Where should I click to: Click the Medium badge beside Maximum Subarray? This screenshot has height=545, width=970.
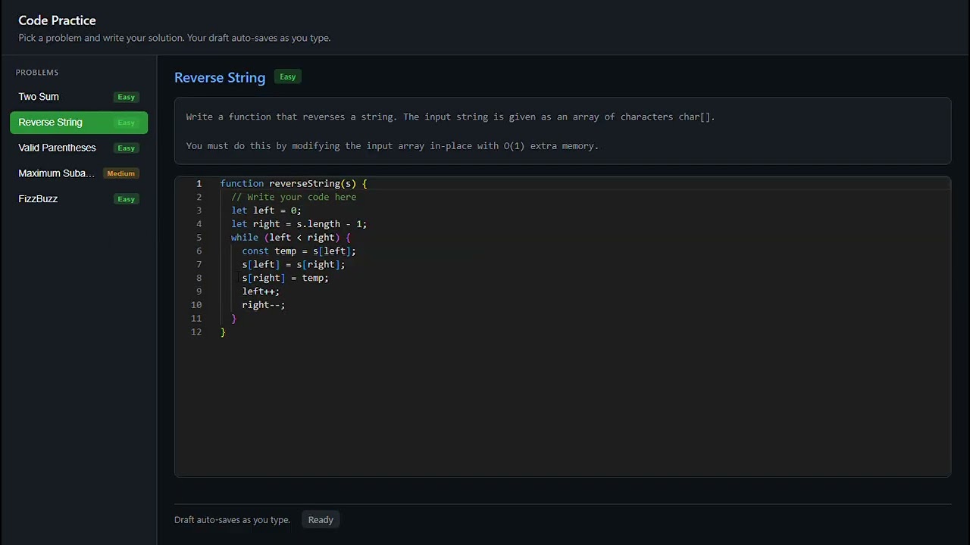click(121, 173)
